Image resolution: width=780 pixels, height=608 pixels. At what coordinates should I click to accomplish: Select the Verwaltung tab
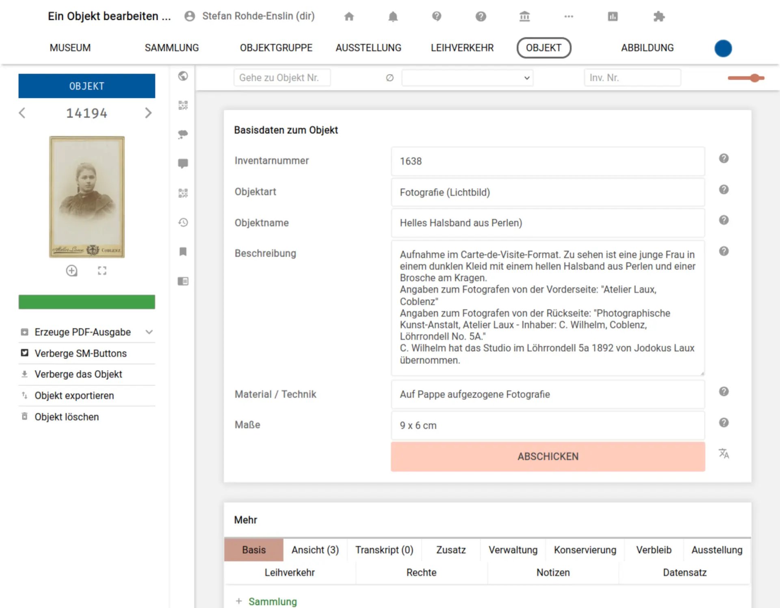(x=513, y=550)
